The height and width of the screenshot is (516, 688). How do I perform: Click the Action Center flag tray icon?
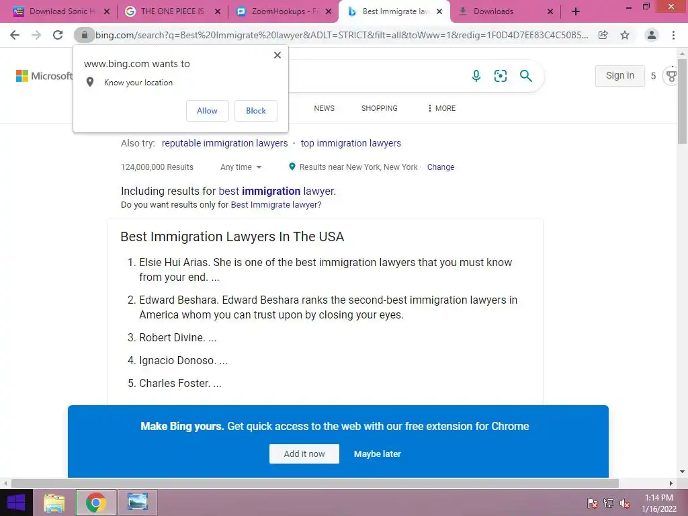point(592,503)
